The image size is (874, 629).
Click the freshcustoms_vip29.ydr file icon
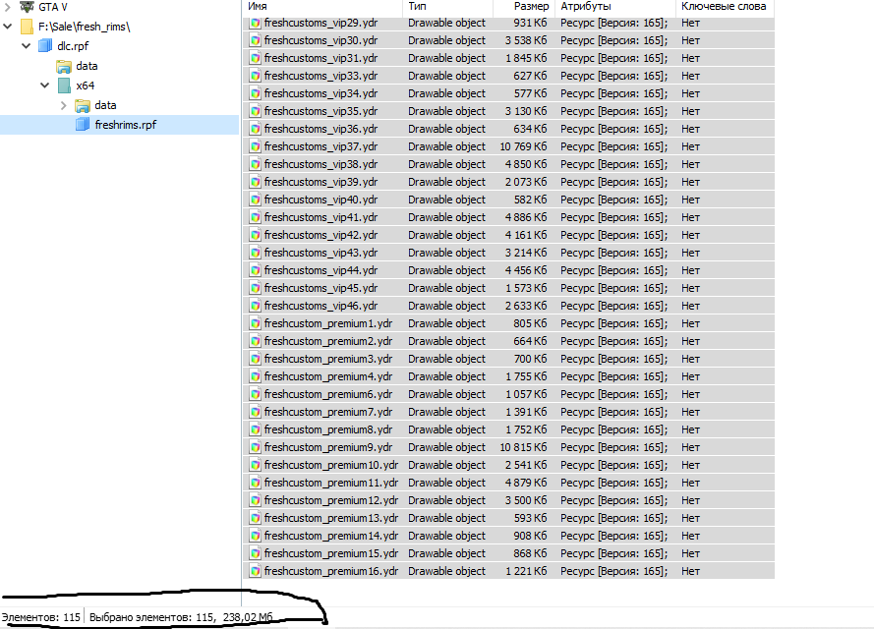(256, 23)
